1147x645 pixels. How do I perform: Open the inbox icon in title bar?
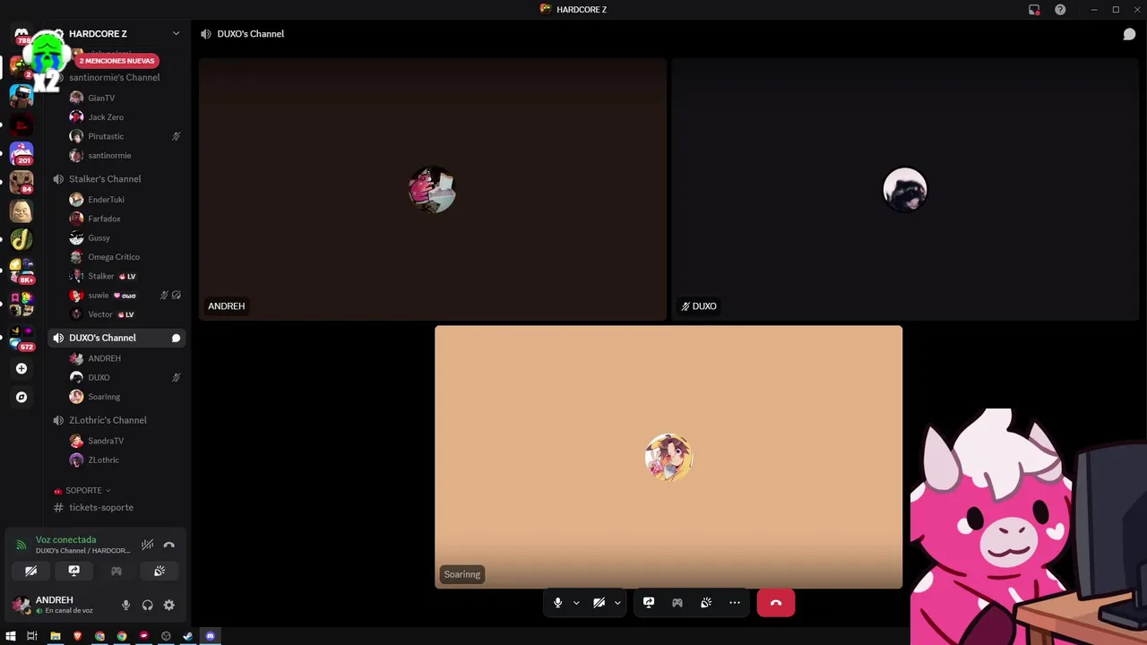point(1034,10)
